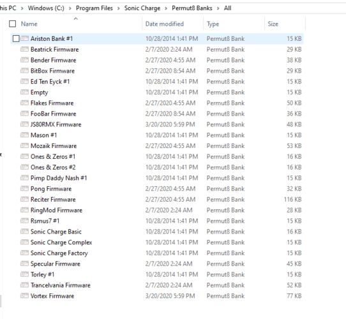Select the Pong Firmware file name
346x319 pixels.
51,189
